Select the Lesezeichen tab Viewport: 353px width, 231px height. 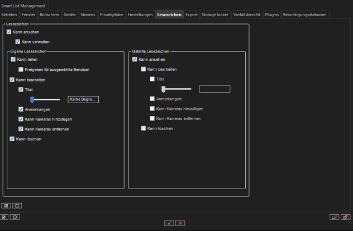pos(169,15)
